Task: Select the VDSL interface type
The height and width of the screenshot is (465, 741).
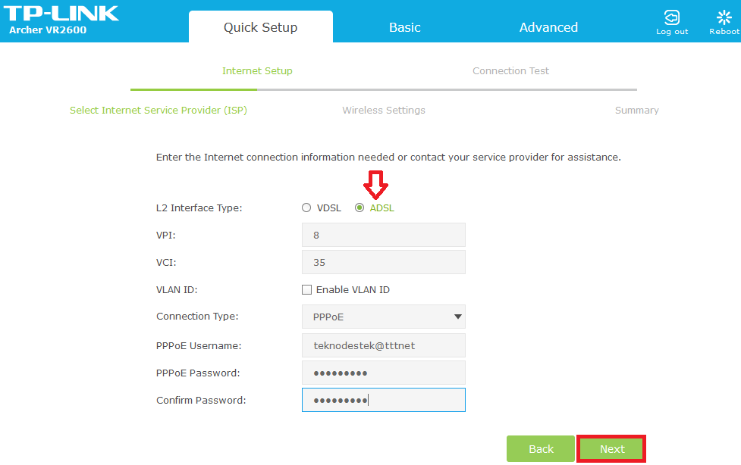Action: point(306,208)
